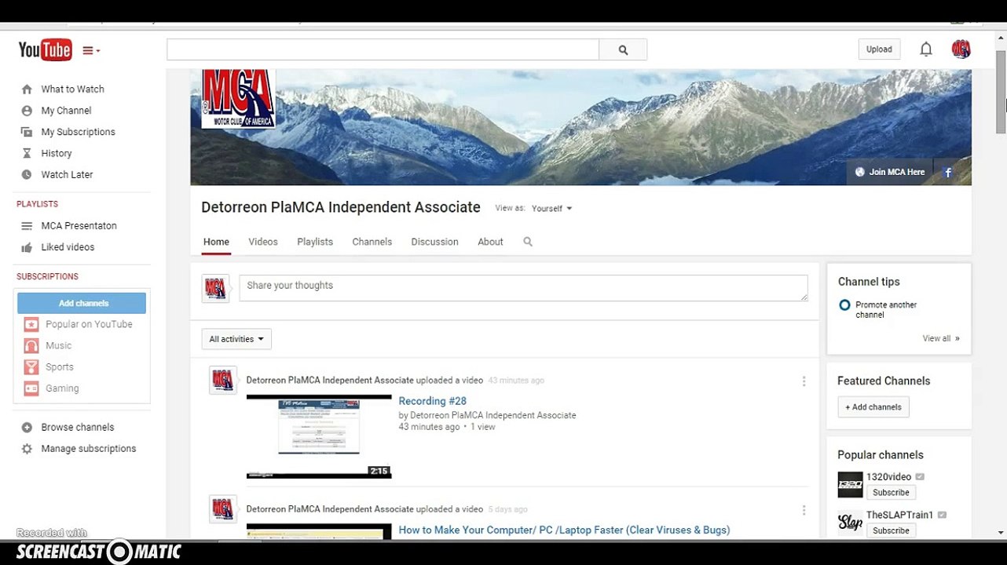Open the Recording #28 video thumbnail
The width and height of the screenshot is (1007, 565).
click(319, 436)
